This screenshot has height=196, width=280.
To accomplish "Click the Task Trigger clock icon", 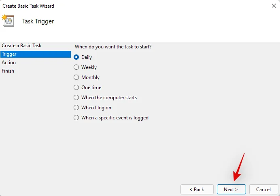I will [x=8, y=21].
